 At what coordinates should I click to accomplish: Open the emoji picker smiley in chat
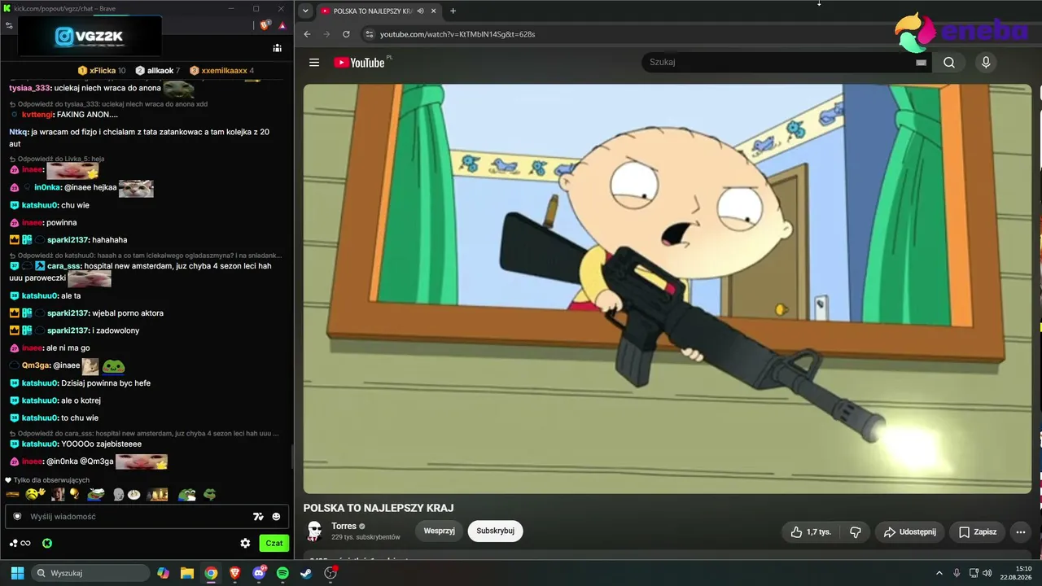276,516
